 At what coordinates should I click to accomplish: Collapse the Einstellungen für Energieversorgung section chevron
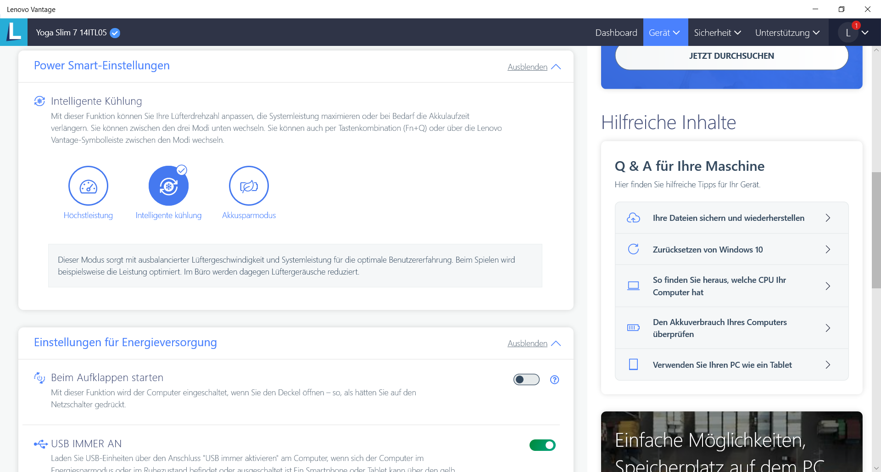click(556, 343)
